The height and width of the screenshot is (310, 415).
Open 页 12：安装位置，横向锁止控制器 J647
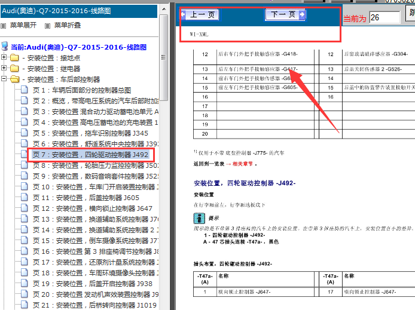(x=92, y=208)
